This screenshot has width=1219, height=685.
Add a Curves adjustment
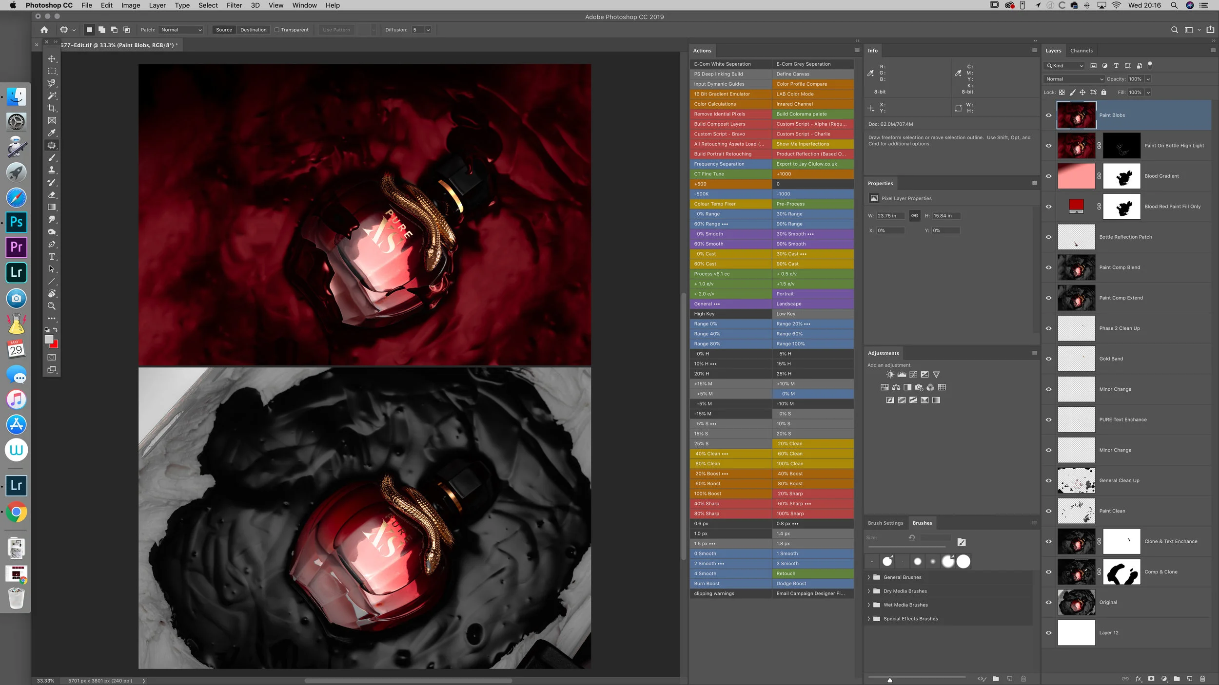click(913, 375)
